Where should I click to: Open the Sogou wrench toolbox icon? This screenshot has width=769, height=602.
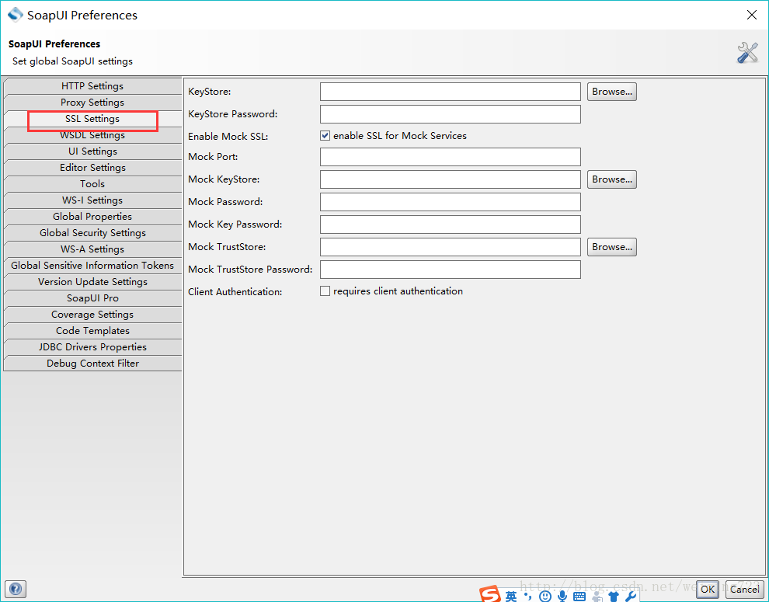pos(630,596)
